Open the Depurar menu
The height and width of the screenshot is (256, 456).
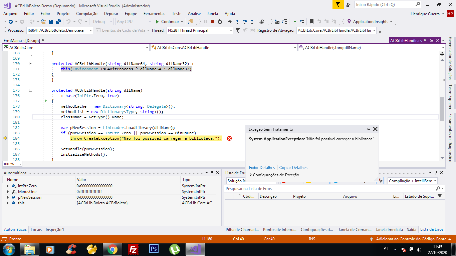coord(111,14)
